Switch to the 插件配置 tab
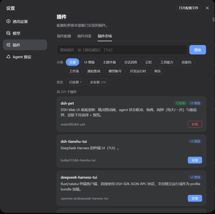Image resolution: width=215 pixels, height=214 pixels. point(64,36)
